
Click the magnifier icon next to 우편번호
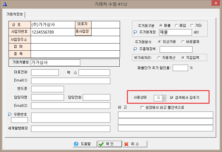(10, 114)
